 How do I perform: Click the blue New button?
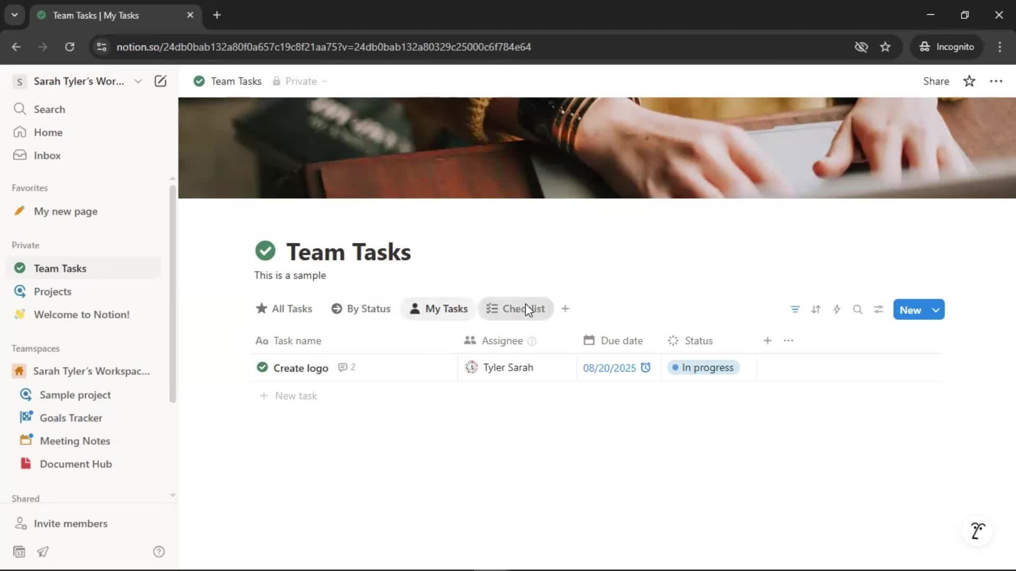[910, 310]
